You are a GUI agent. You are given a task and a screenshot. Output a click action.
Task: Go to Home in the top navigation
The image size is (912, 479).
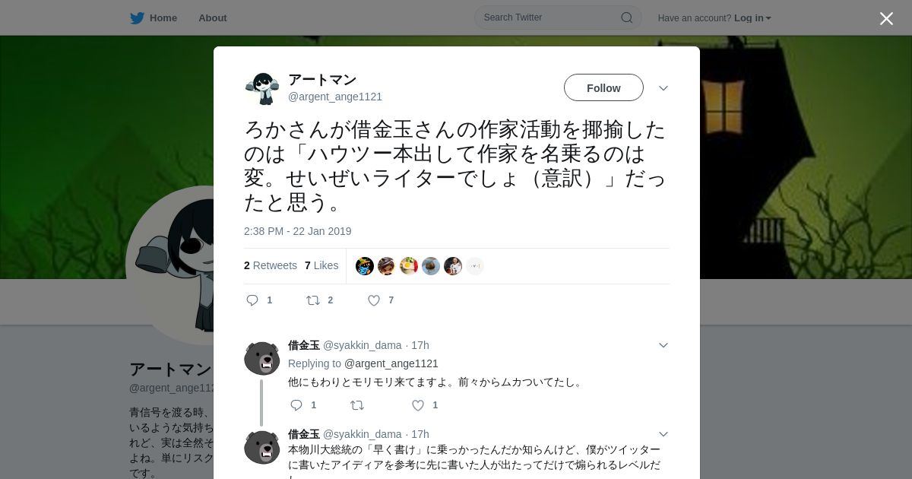click(x=163, y=17)
